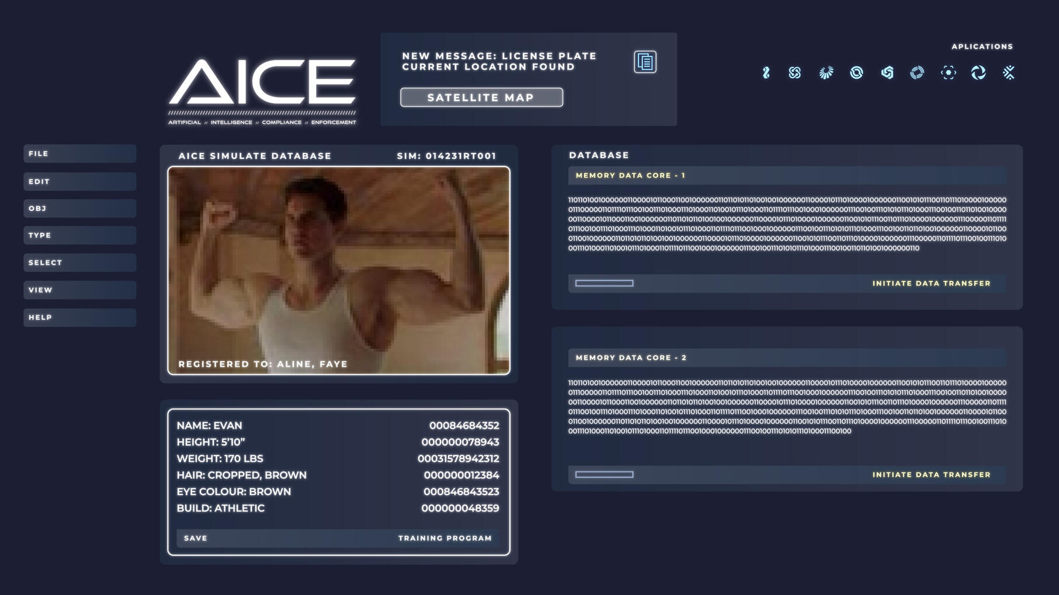Open the SATELLITE MAP
The image size is (1059, 595).
pyautogui.click(x=481, y=97)
